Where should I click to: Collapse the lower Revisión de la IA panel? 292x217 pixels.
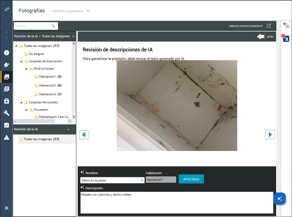click(x=68, y=130)
